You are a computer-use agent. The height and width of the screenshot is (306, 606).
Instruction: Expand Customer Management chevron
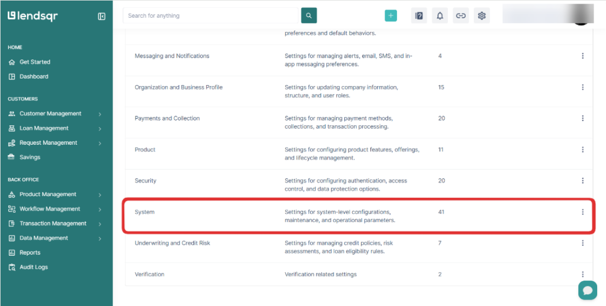[x=99, y=114]
